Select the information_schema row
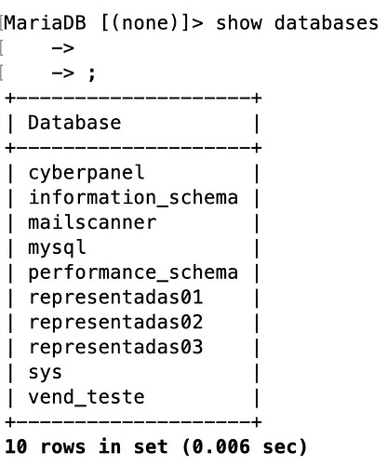This screenshot has height=465, width=387. pos(133,197)
